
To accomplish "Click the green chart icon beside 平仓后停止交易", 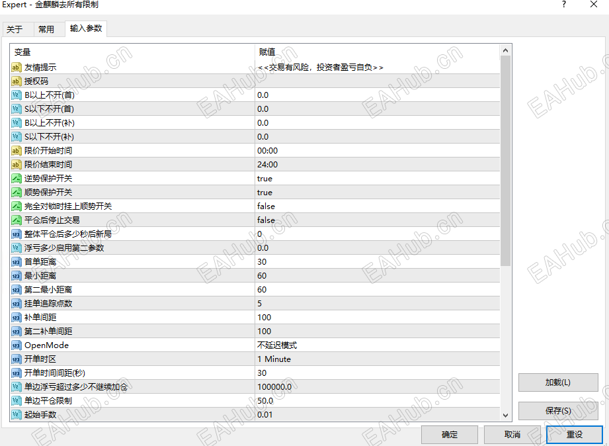I will coord(16,220).
